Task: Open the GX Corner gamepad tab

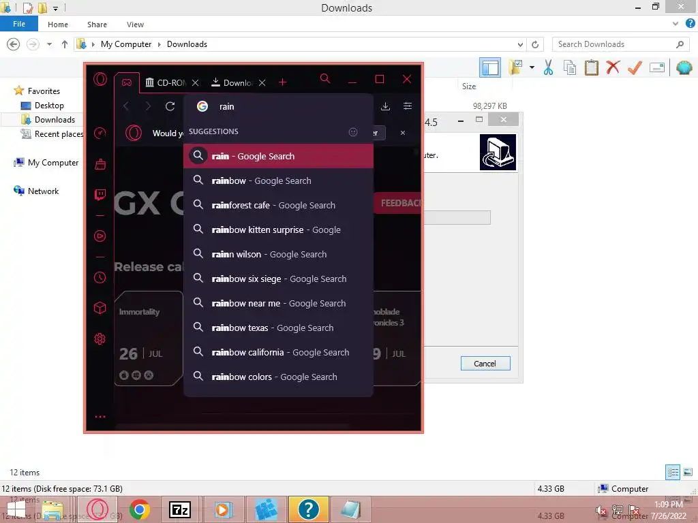Action: pyautogui.click(x=127, y=82)
